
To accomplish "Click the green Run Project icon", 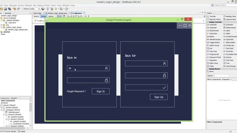I will click(56, 9).
